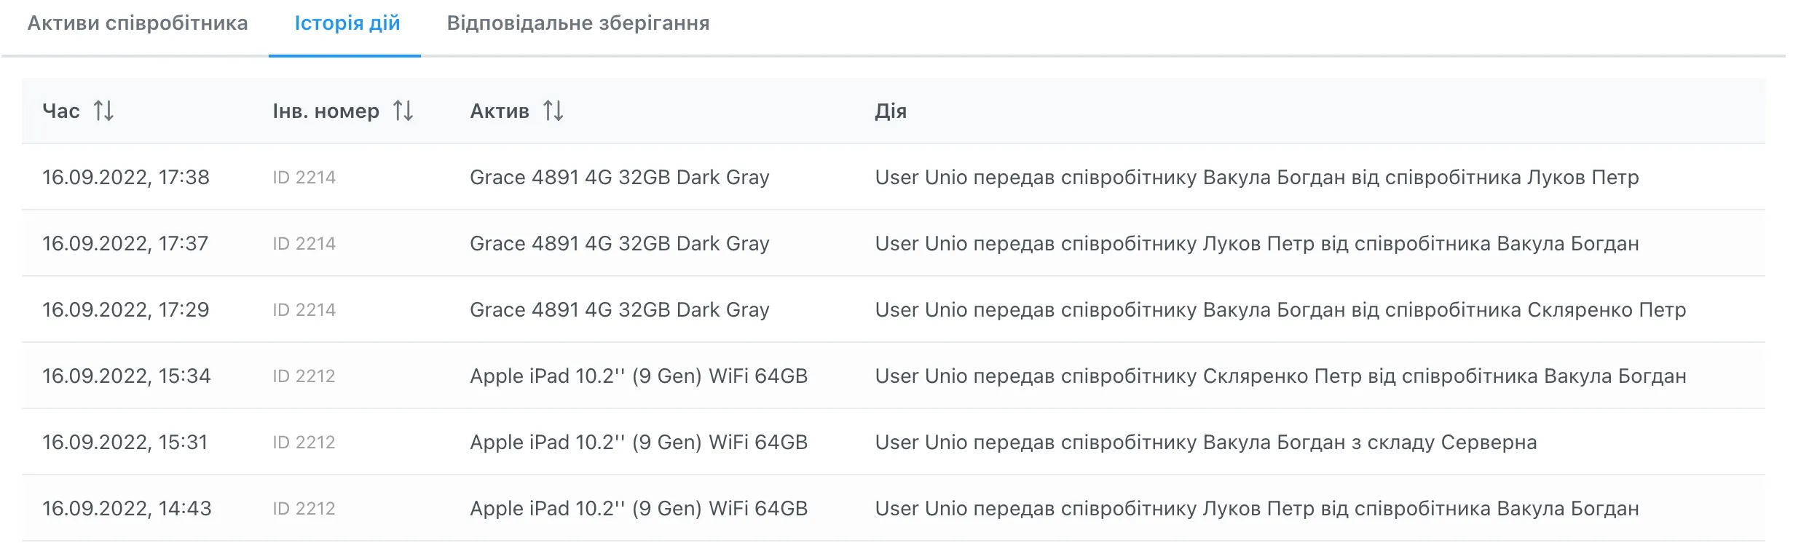Select the action mentioning складу Серверна
1793x543 pixels.
[1205, 443]
